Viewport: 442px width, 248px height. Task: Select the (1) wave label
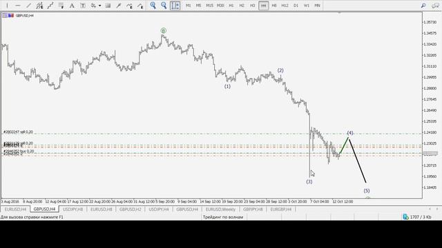coord(227,86)
